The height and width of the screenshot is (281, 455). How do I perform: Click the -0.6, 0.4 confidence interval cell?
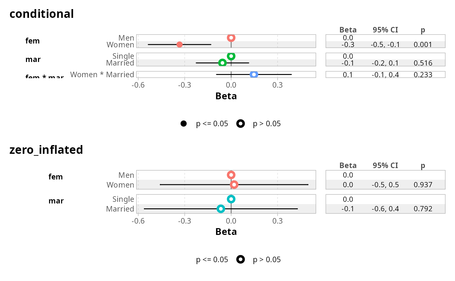click(385, 209)
